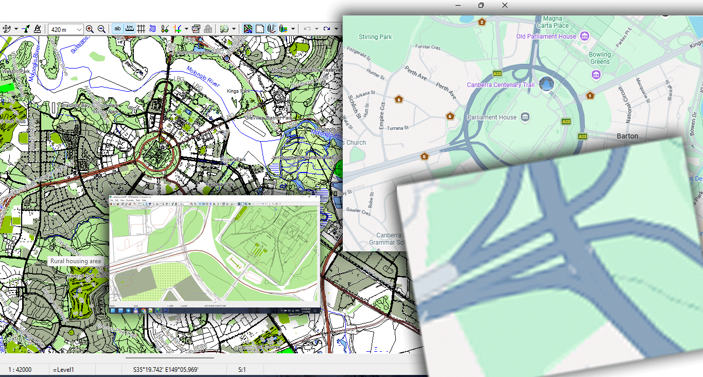Select the Zoom In magnifier tool
The width and height of the screenshot is (703, 377).
(89, 29)
